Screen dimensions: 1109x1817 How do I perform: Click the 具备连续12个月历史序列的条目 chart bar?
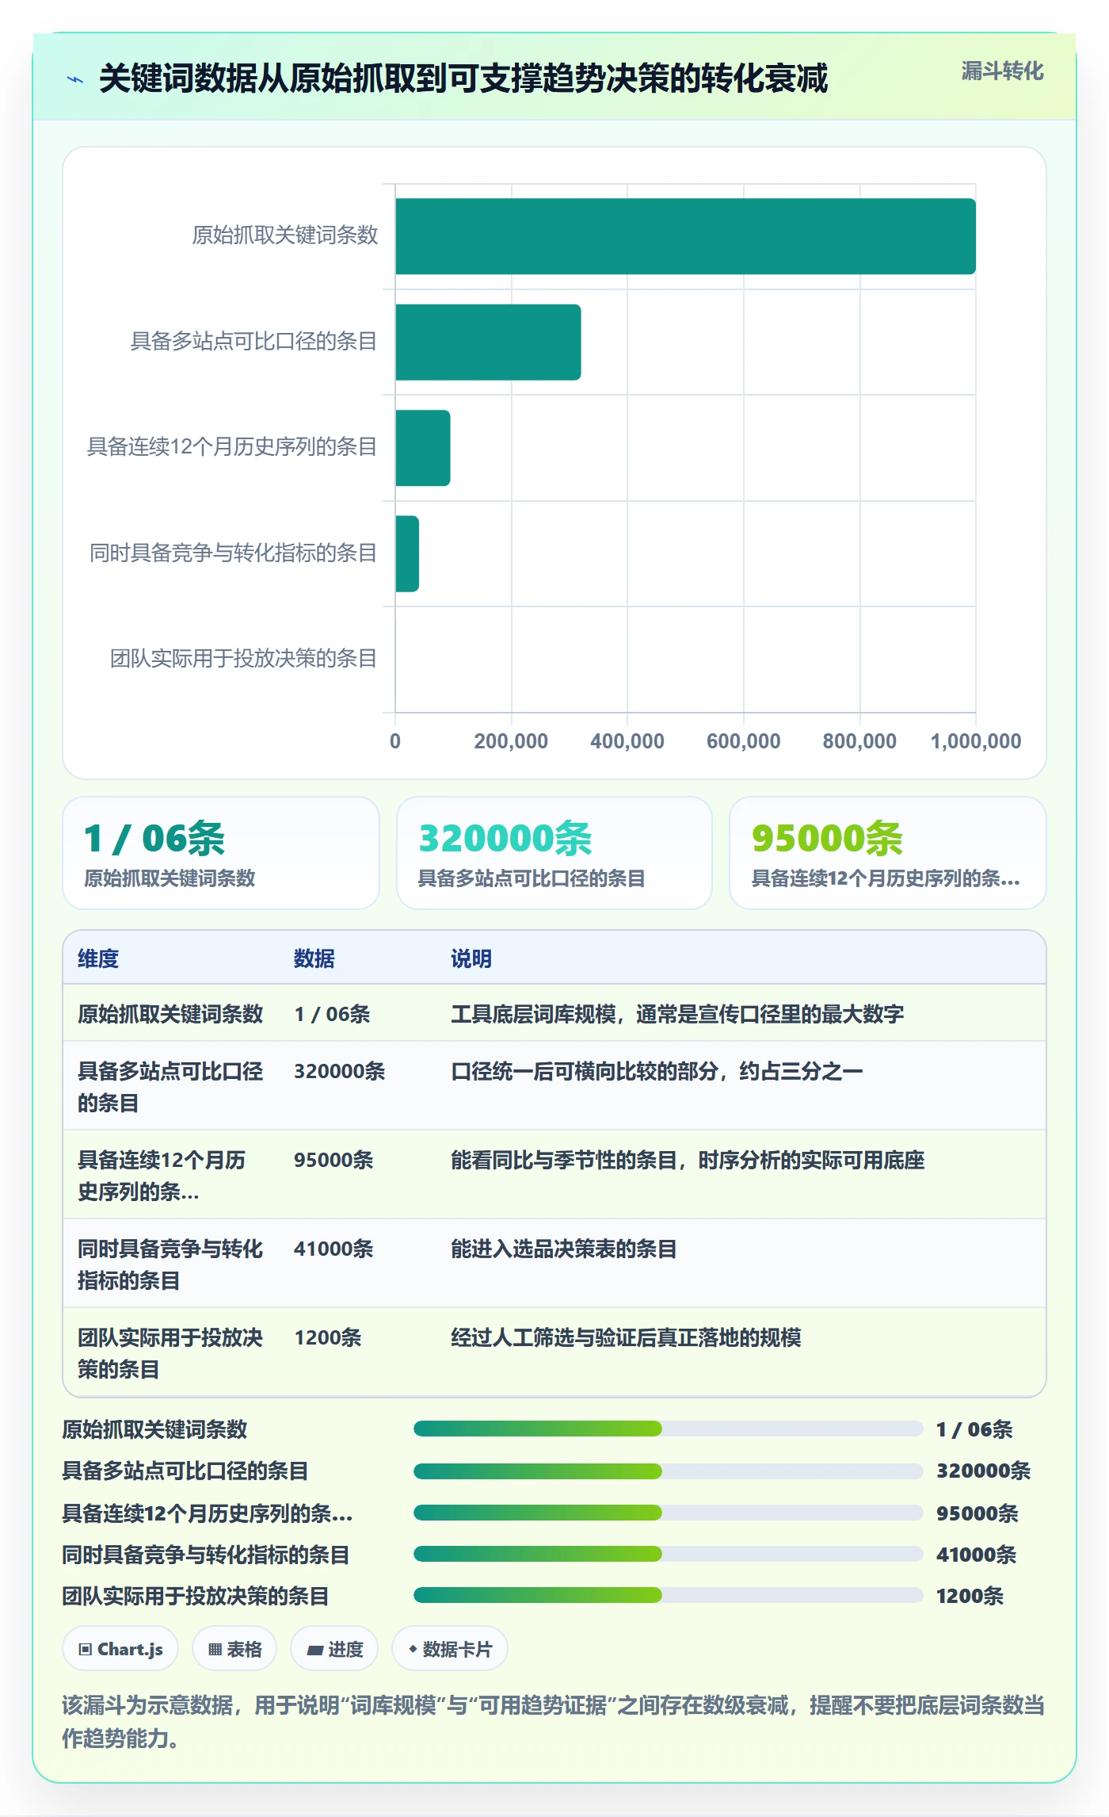[x=423, y=448]
